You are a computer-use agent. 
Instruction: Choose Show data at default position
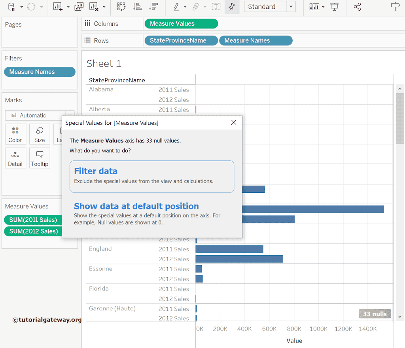[x=136, y=206]
